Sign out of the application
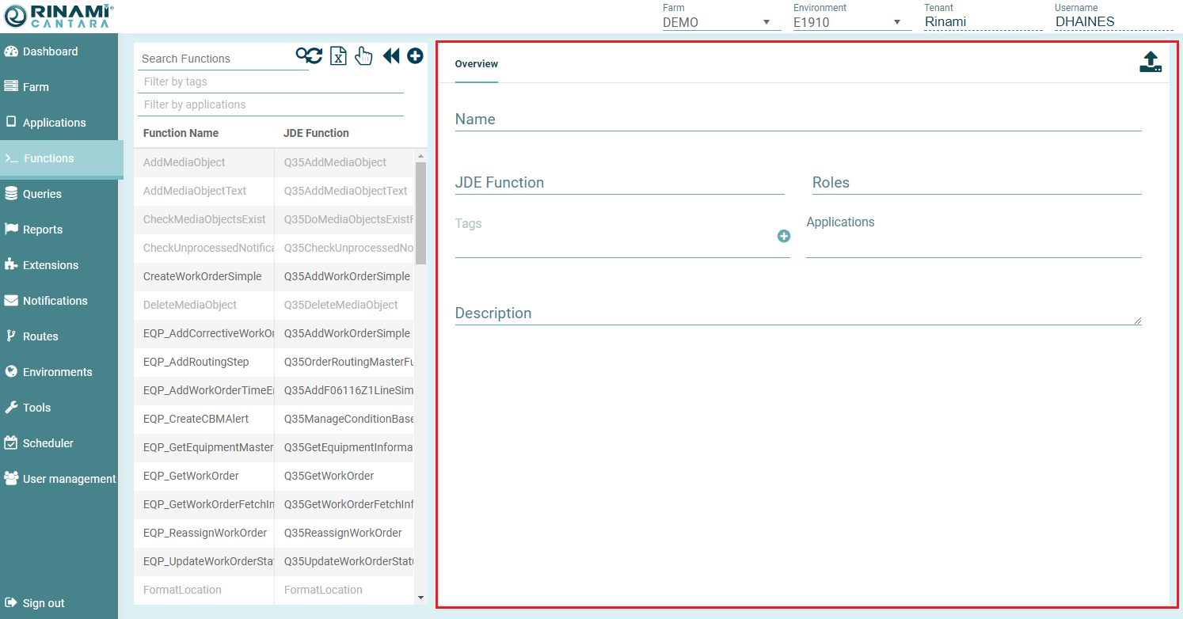Image resolution: width=1183 pixels, height=619 pixels. pyautogui.click(x=44, y=603)
